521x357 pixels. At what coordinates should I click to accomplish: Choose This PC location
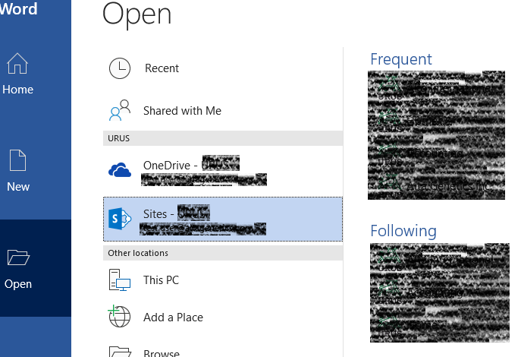tap(161, 280)
